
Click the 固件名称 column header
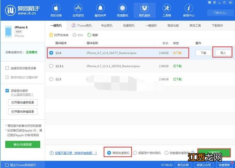pyautogui.click(x=92, y=43)
